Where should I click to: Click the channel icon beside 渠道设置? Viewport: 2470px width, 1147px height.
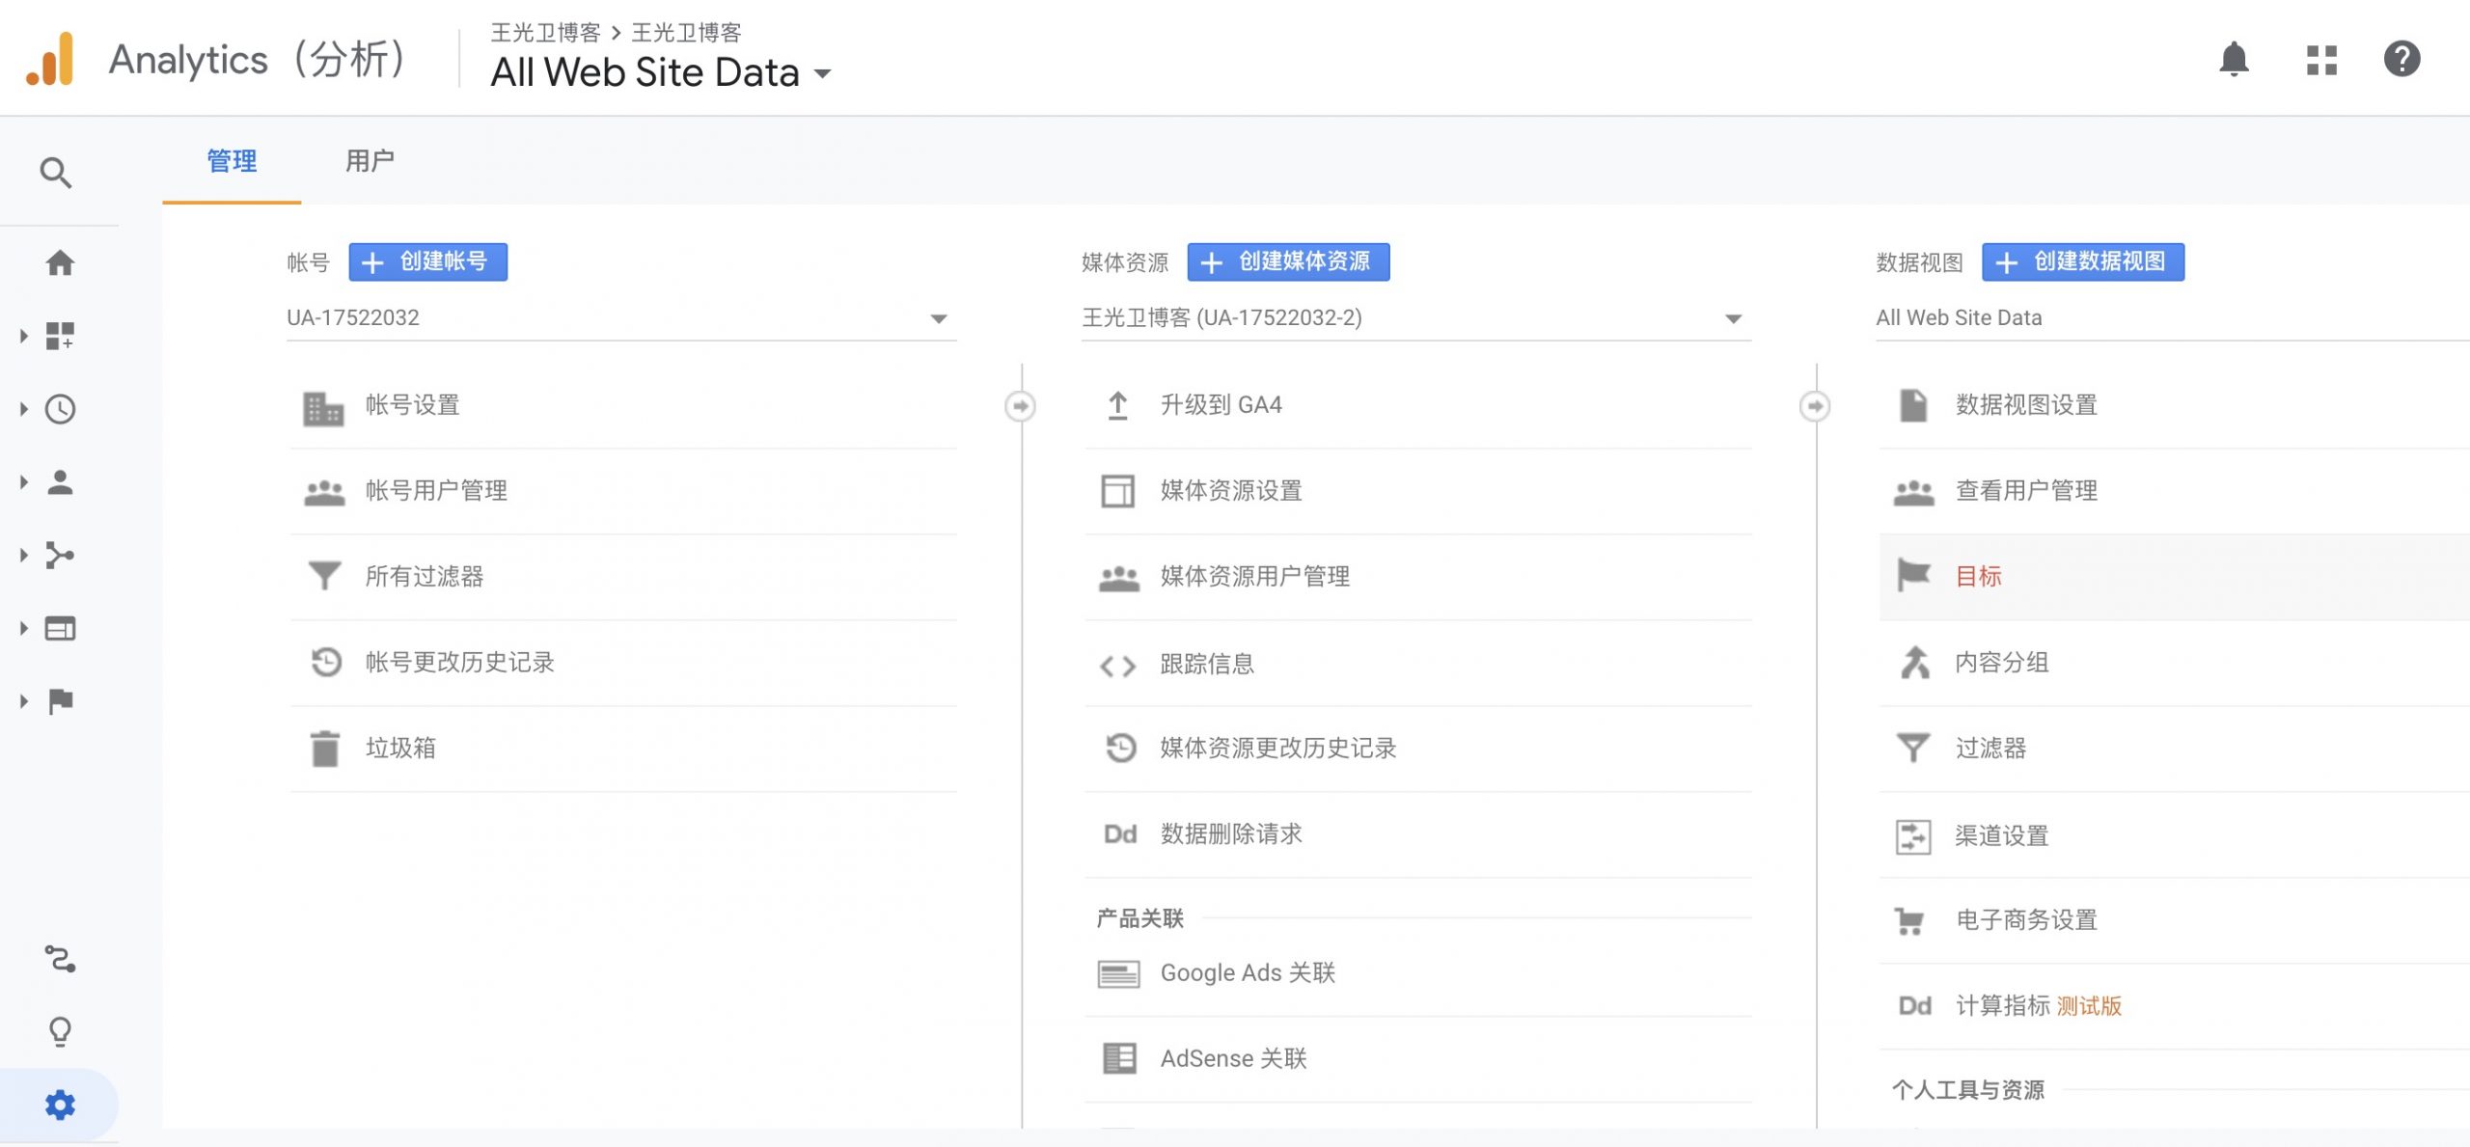(x=1912, y=836)
